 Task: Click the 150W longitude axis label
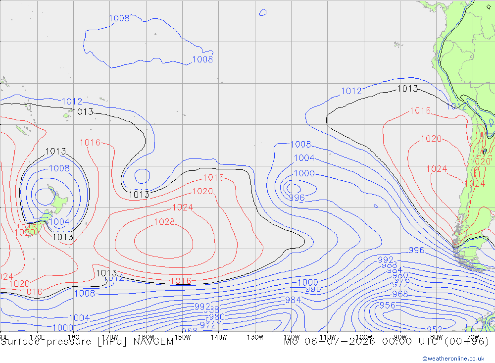(x=183, y=337)
